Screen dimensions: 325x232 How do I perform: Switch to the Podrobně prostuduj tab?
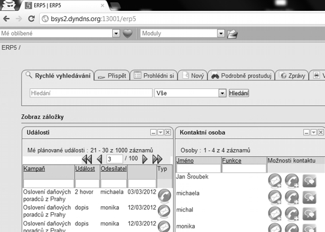pyautogui.click(x=241, y=76)
